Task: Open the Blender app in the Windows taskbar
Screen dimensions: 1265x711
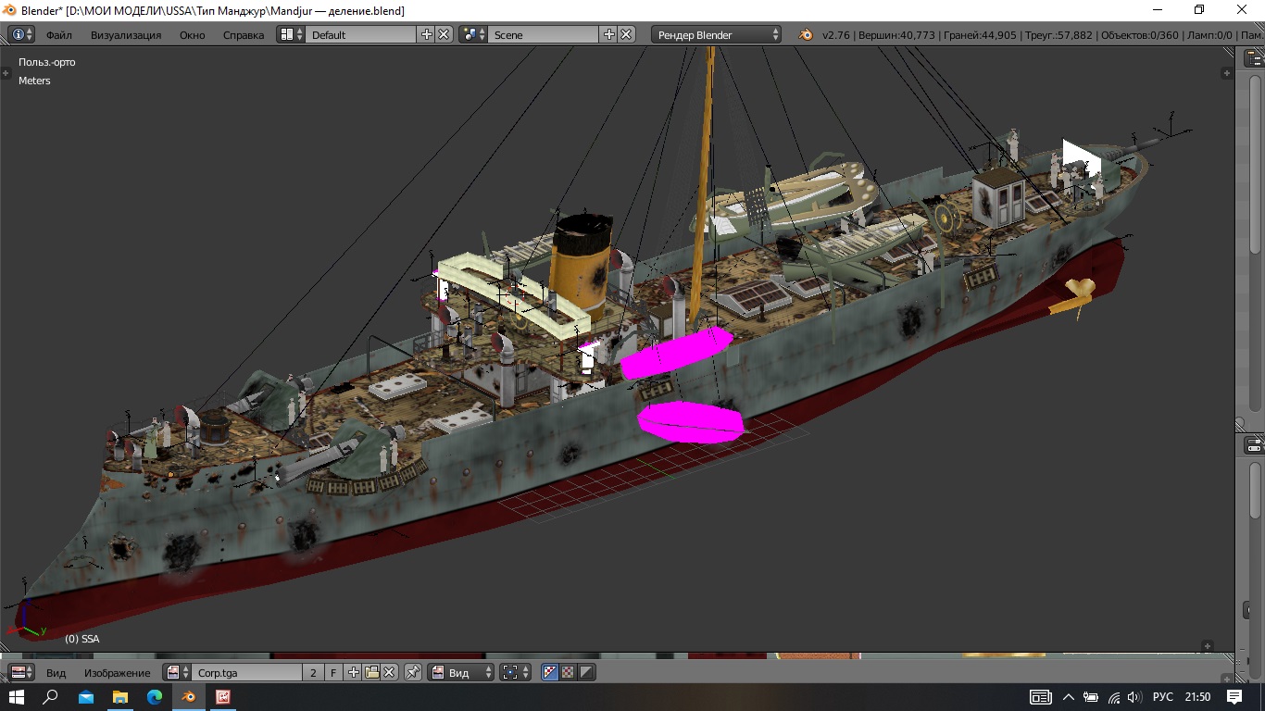Action: (x=189, y=697)
